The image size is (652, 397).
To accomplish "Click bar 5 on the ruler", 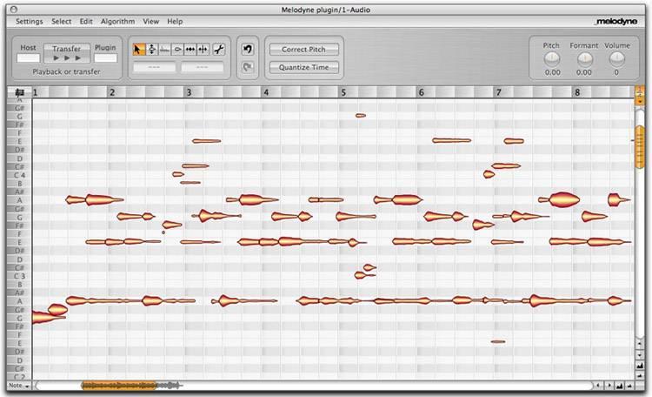I will 343,92.
